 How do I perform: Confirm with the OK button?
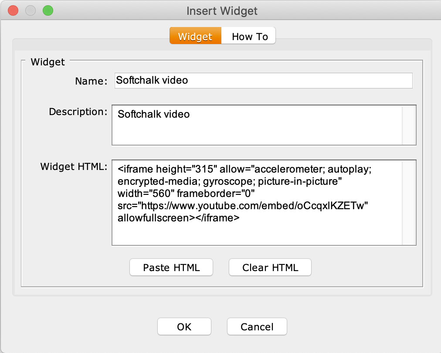(x=184, y=326)
